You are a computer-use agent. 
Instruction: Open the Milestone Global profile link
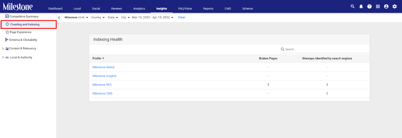tap(104, 67)
